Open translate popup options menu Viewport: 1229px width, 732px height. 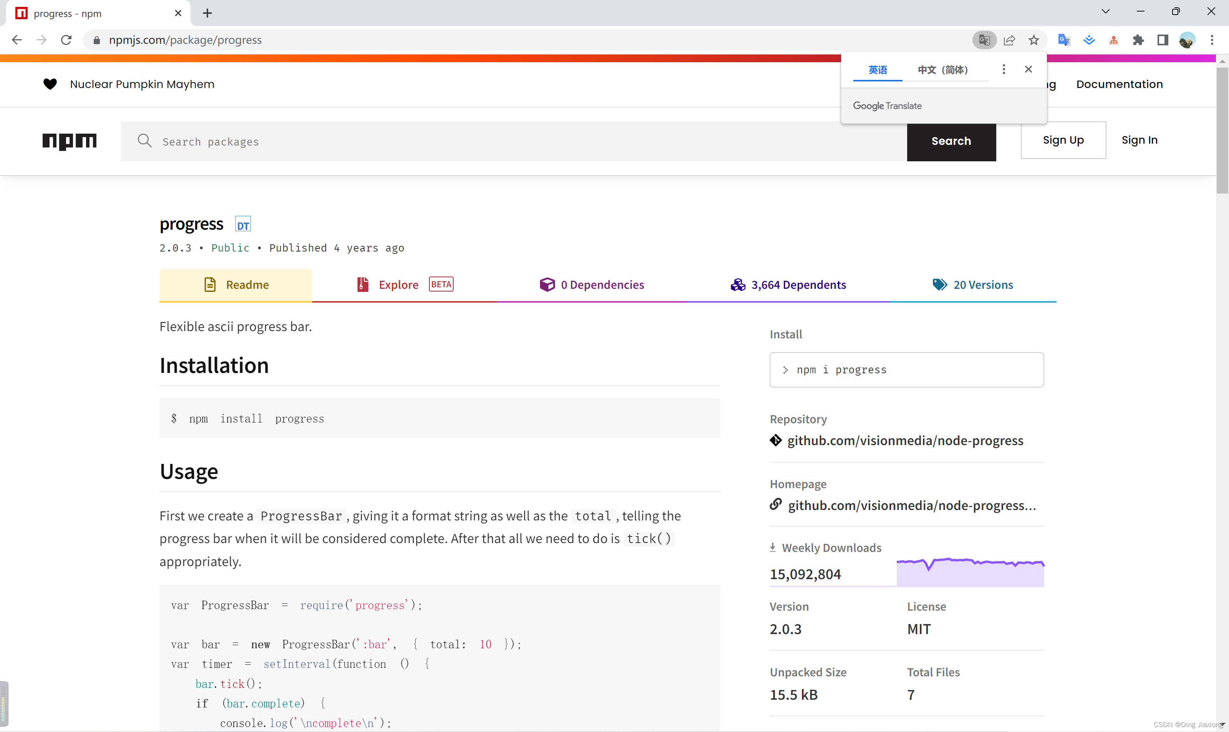(x=1003, y=70)
